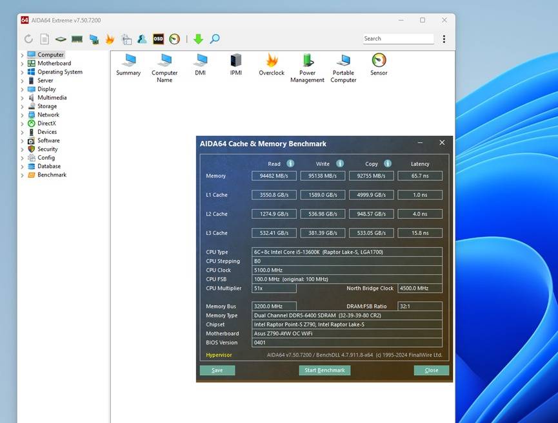The height and width of the screenshot is (423, 558).
Task: Open the Summary icon in the main pane
Action: coord(128,64)
